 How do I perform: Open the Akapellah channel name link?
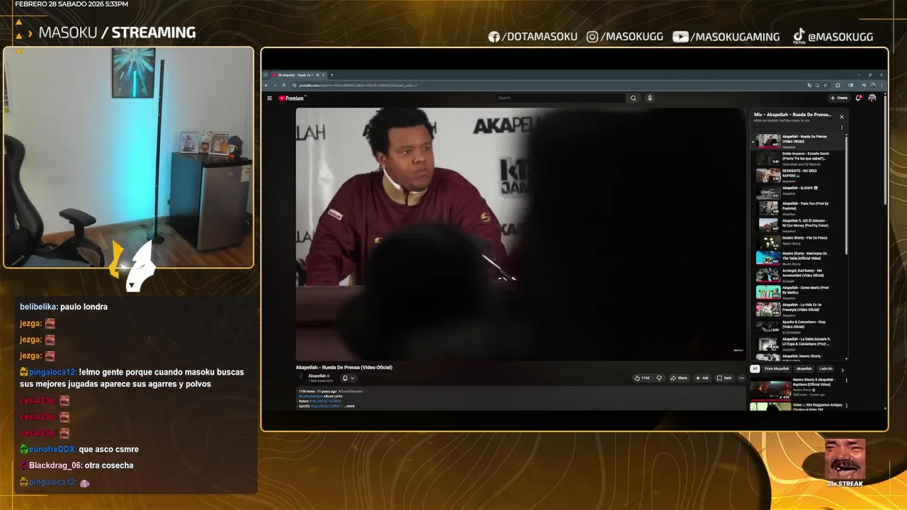point(317,376)
